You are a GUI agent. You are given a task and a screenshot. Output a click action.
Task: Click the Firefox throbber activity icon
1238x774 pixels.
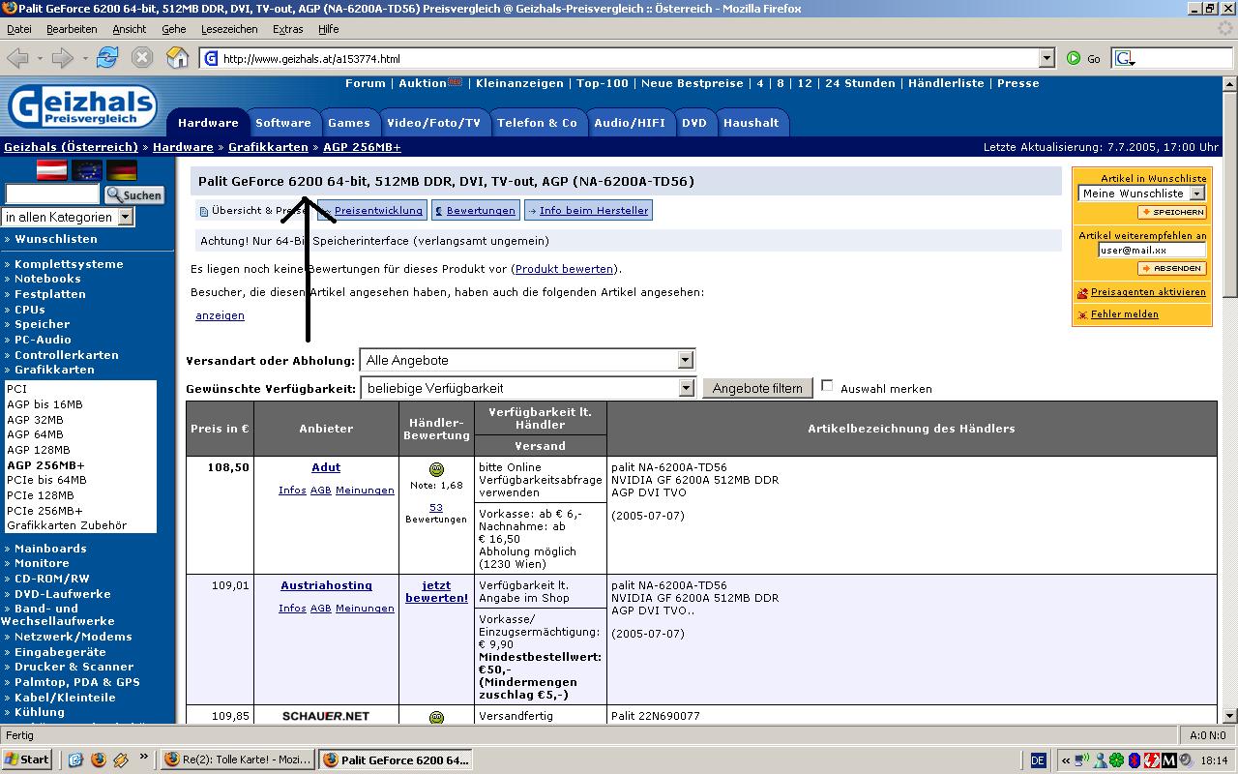point(1225,29)
